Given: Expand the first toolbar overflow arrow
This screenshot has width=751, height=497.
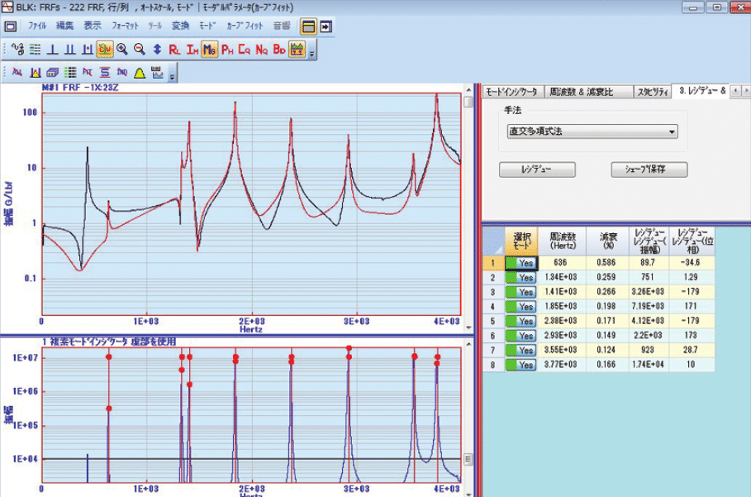Looking at the screenshot, I should pos(313,52).
